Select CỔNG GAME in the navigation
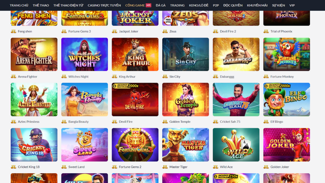 pos(135,5)
